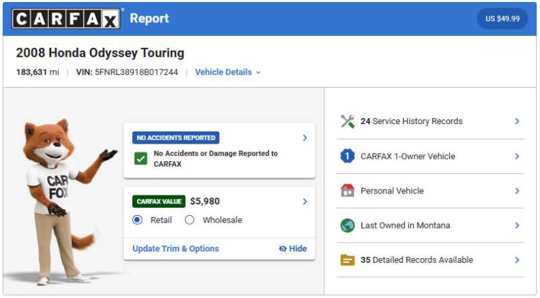Open chevron next to Service History Records
Image resolution: width=540 pixels, height=298 pixels.
click(517, 121)
